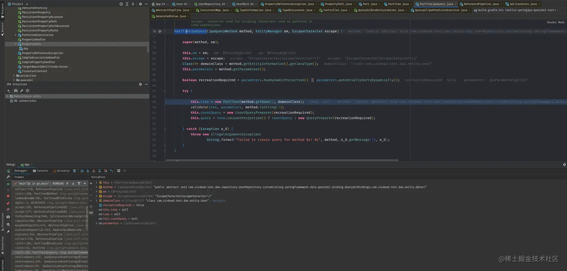Switch to Actuator tab
The image size is (567, 271).
pyautogui.click(x=61, y=171)
